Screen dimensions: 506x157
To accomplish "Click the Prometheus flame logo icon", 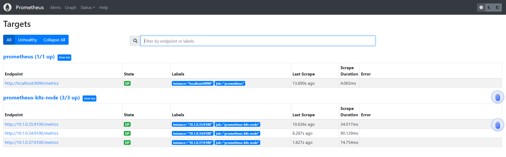I will tap(7, 7).
